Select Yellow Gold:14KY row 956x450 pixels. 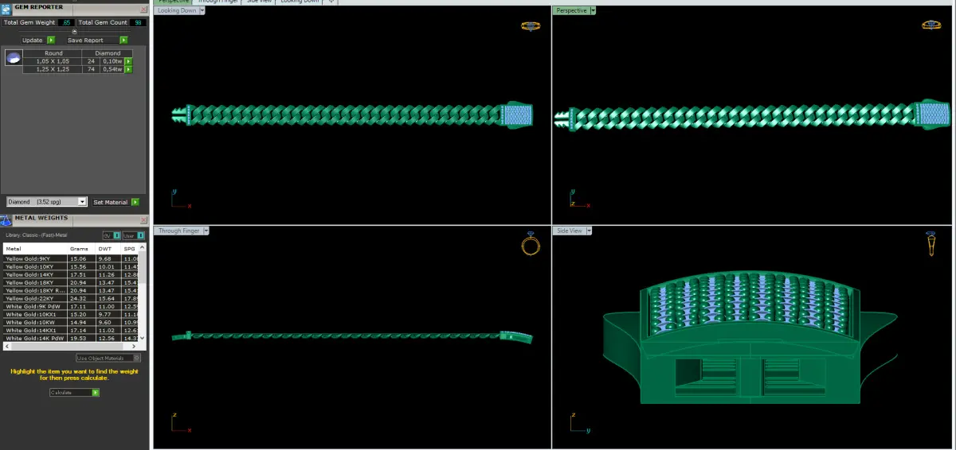[72, 274]
